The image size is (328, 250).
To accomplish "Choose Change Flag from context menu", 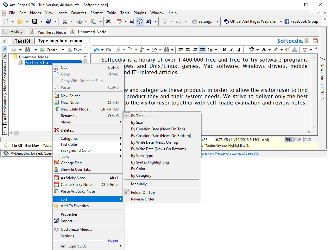I will point(88,163).
